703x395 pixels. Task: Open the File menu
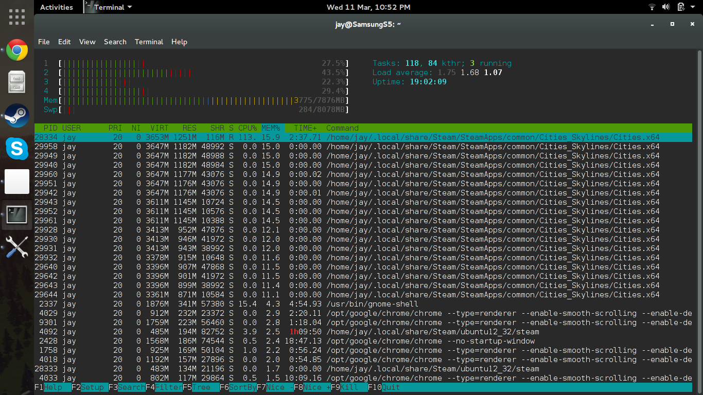point(44,42)
